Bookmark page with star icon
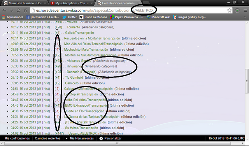Viewport: 249px width, 146px height. 229,11
